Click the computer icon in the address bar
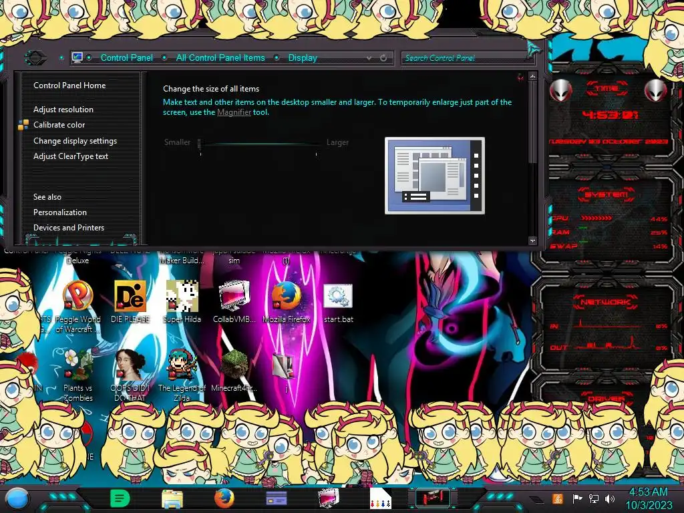 (x=77, y=57)
